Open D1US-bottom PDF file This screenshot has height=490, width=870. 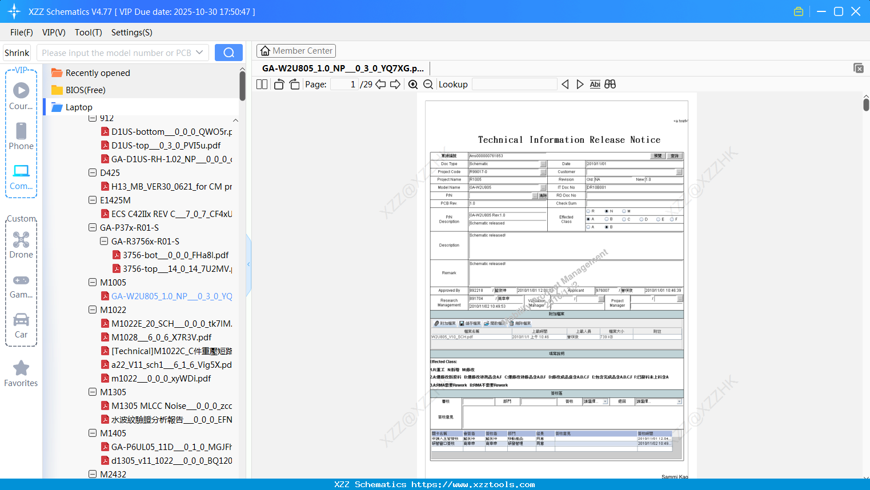tap(167, 132)
